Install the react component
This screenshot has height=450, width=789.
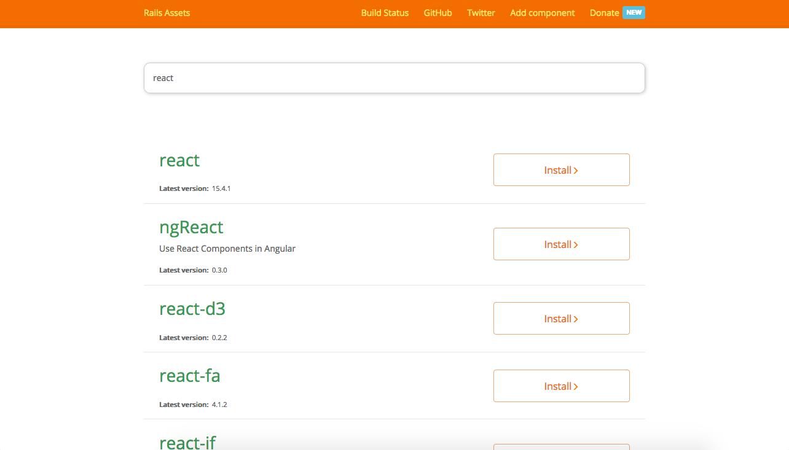coord(562,170)
